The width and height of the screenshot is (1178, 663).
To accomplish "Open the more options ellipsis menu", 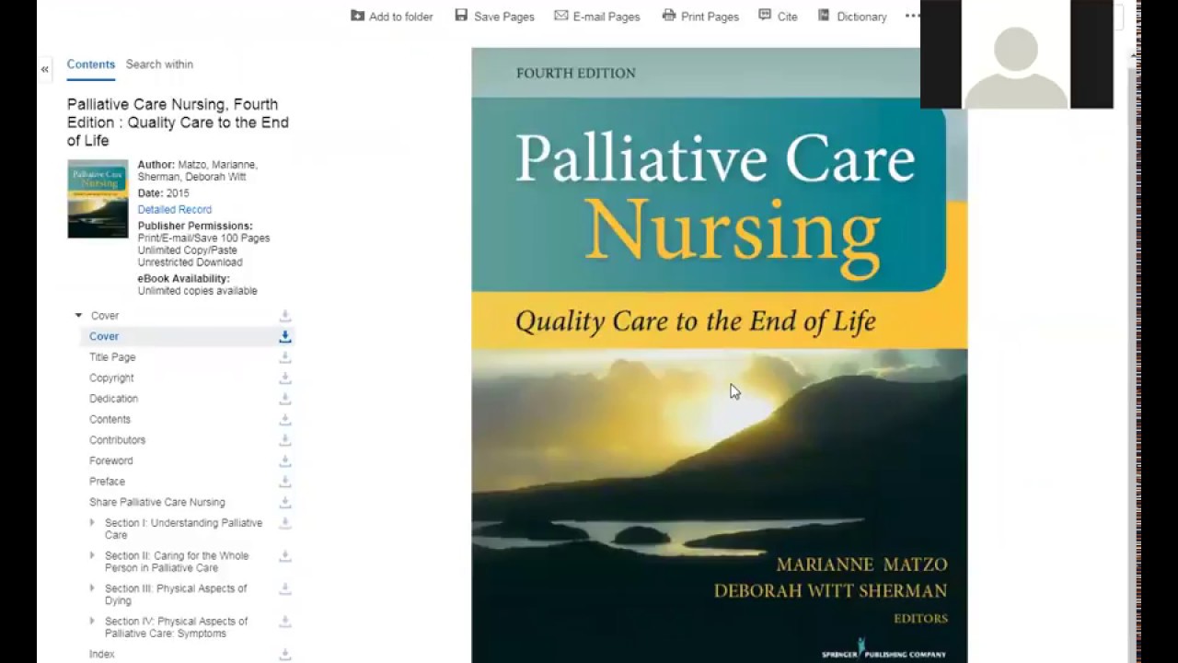I will point(911,16).
